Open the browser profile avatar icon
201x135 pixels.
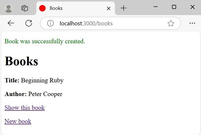(x=9, y=8)
